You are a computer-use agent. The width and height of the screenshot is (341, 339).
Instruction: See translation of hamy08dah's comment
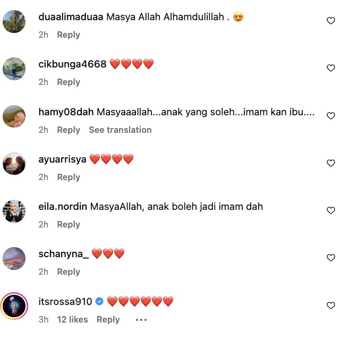pyautogui.click(x=120, y=130)
